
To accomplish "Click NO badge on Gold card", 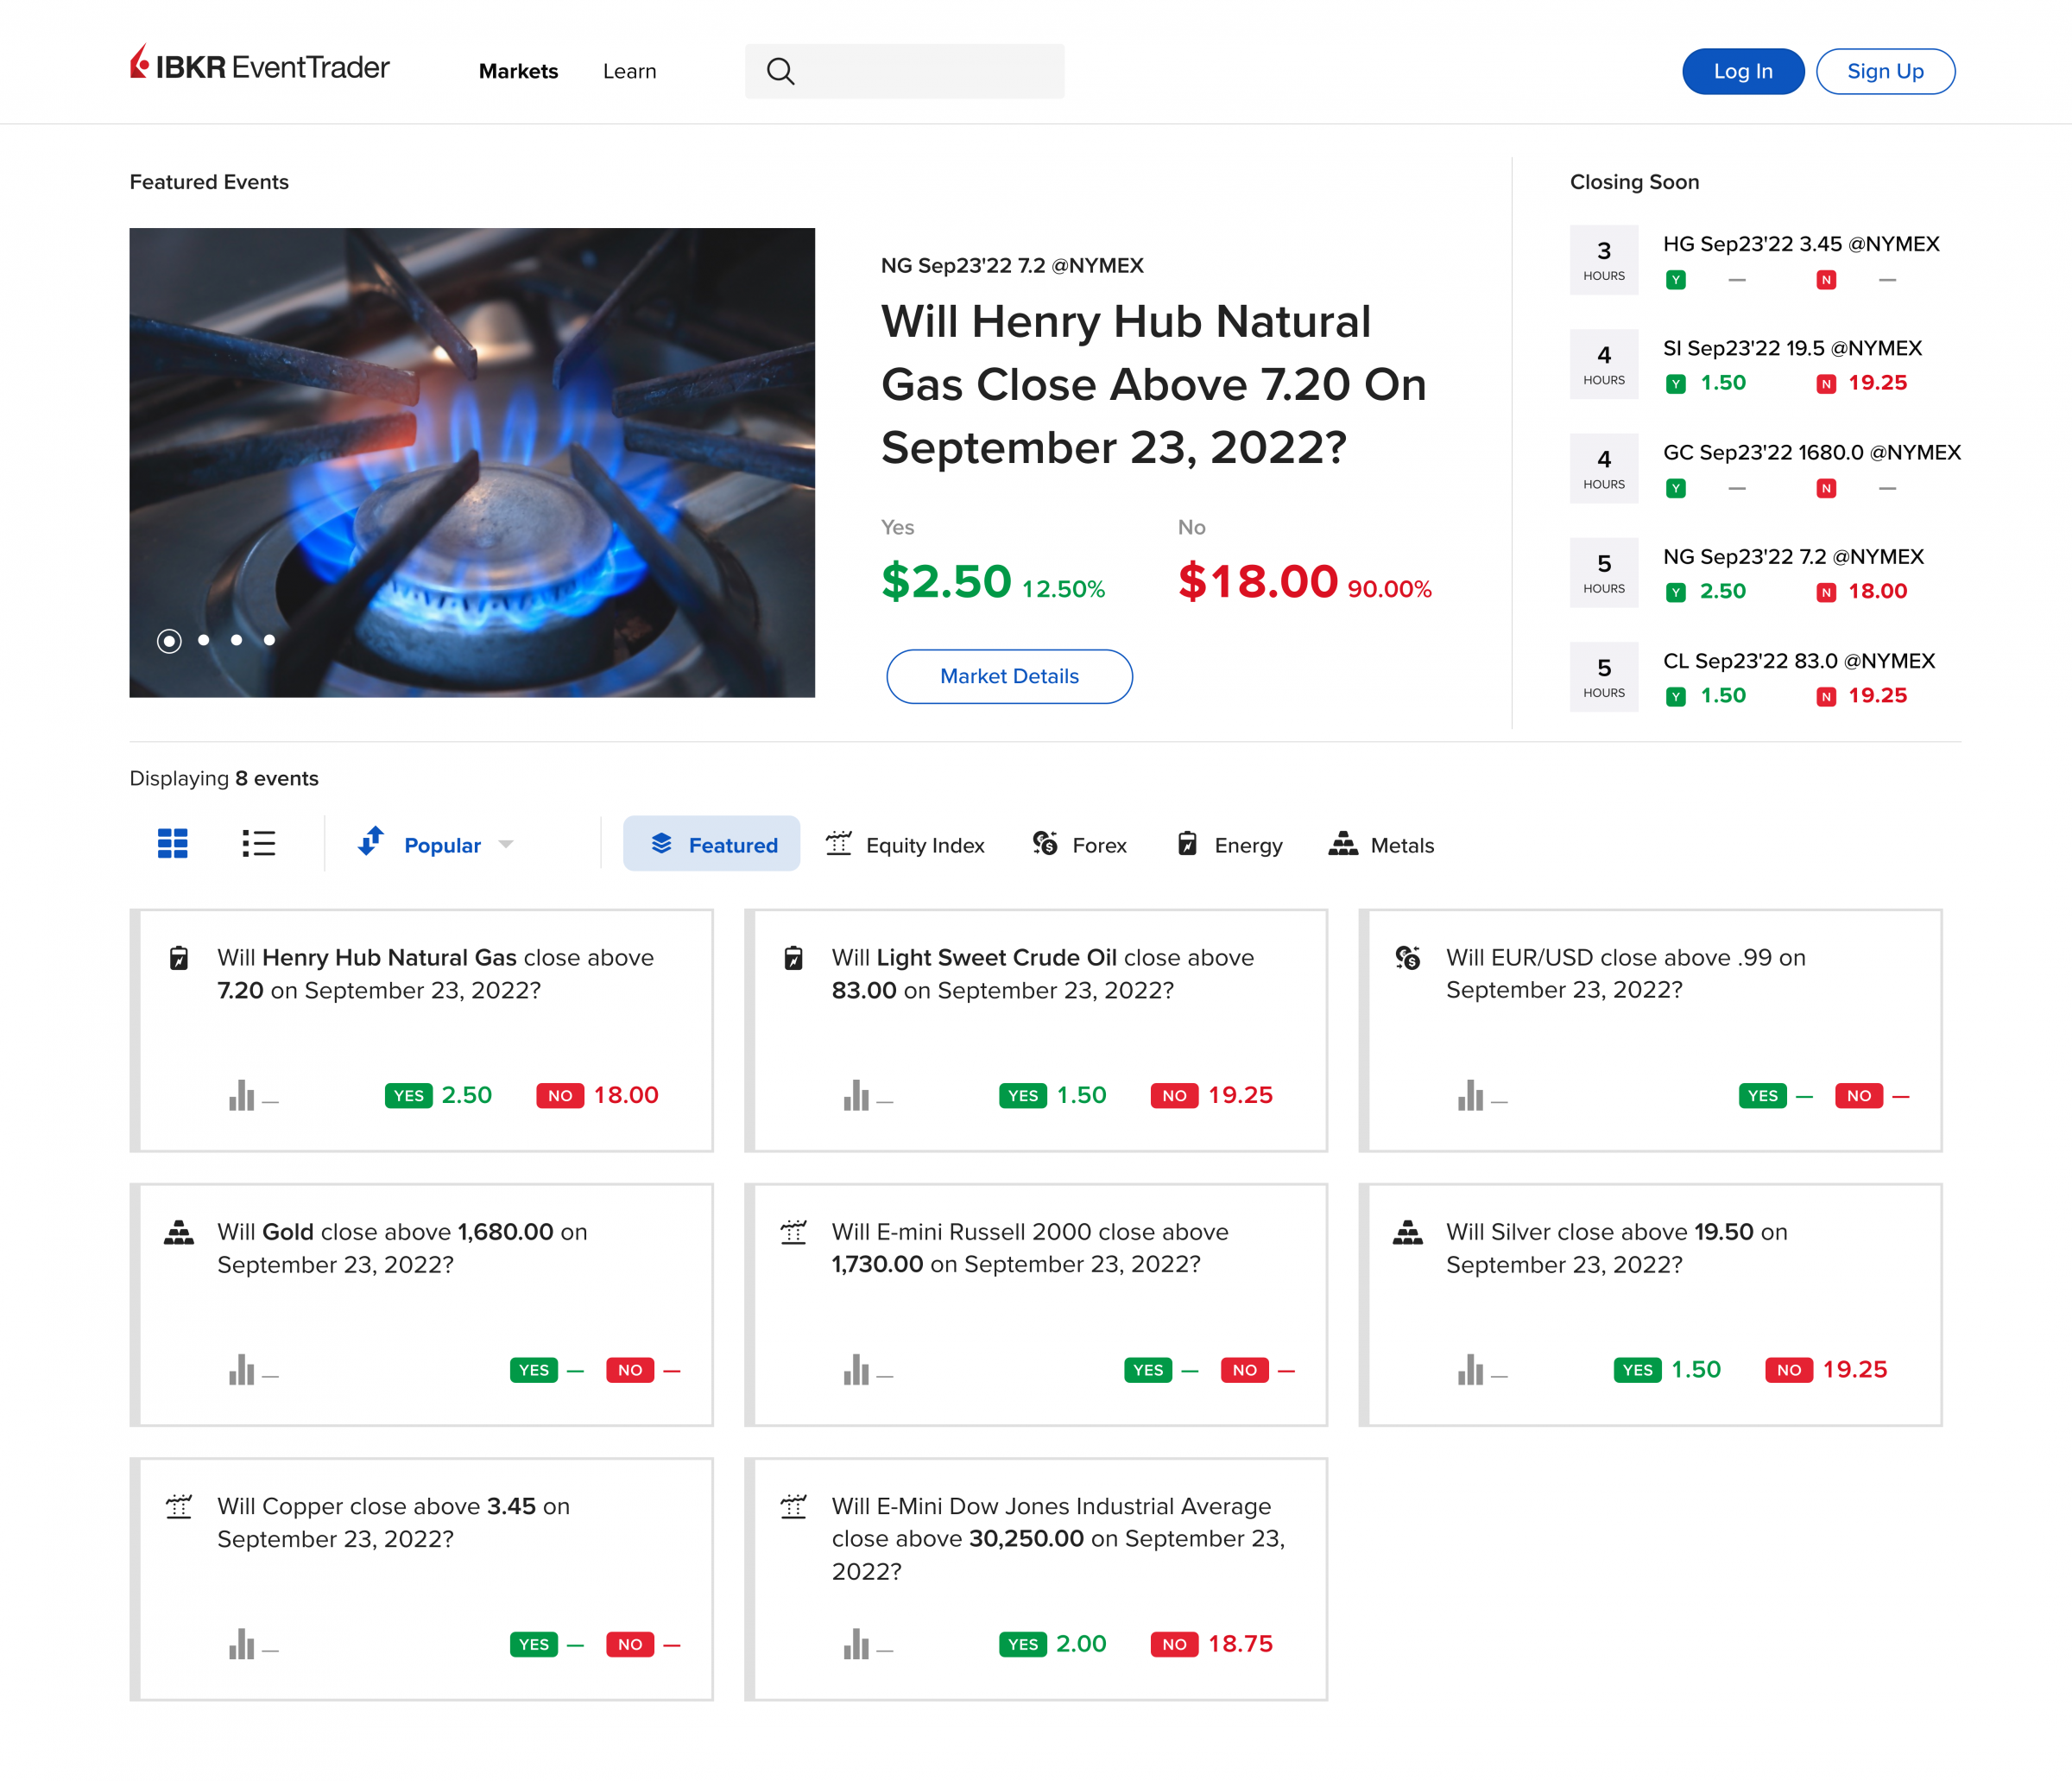I will (x=630, y=1370).
